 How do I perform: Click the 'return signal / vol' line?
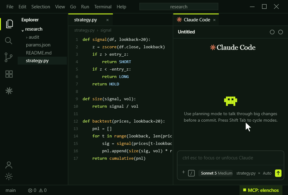115,106
